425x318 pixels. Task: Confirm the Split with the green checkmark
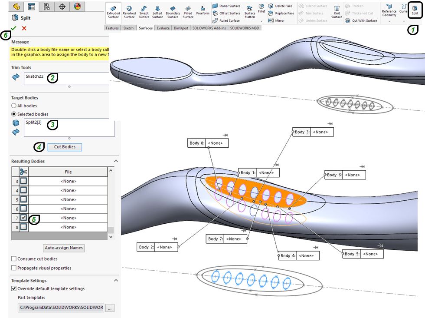click(x=13, y=28)
